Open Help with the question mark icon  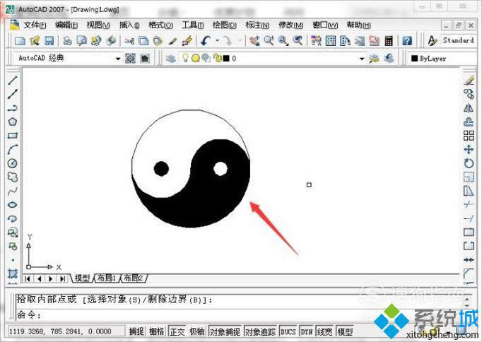point(407,40)
